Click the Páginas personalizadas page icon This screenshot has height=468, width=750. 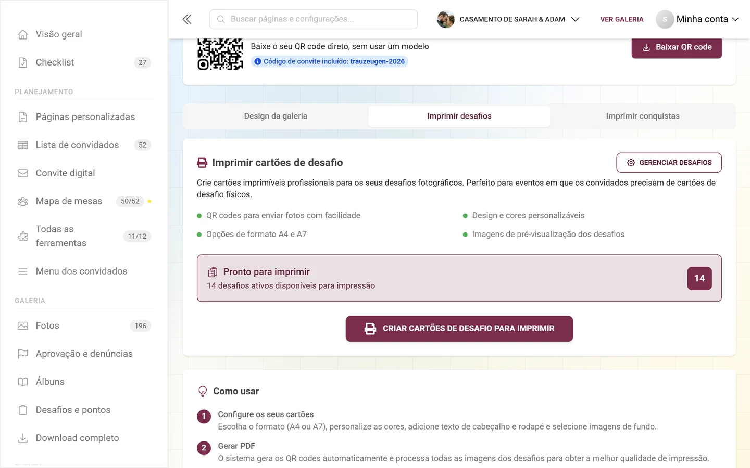23,117
